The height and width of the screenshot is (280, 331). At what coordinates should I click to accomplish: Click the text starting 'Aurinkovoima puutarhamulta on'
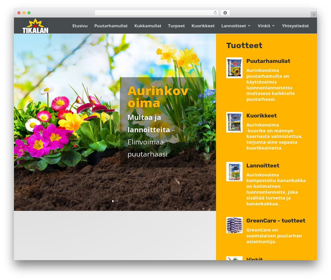[x=270, y=85]
